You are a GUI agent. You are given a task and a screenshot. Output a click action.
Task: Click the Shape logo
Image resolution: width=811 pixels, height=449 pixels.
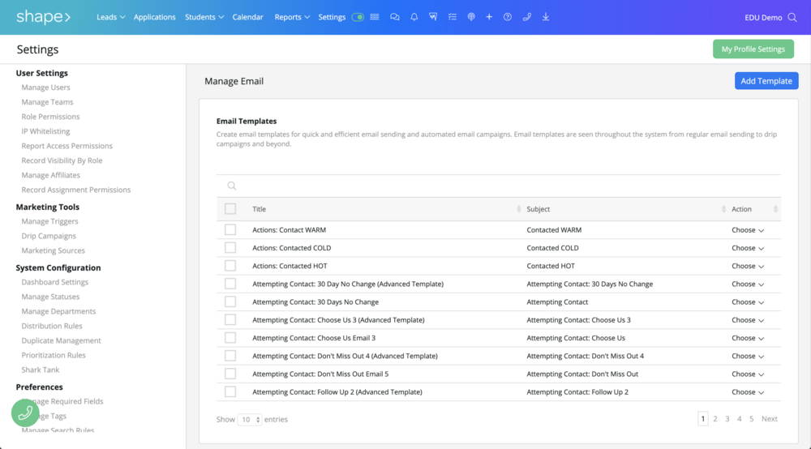[44, 17]
